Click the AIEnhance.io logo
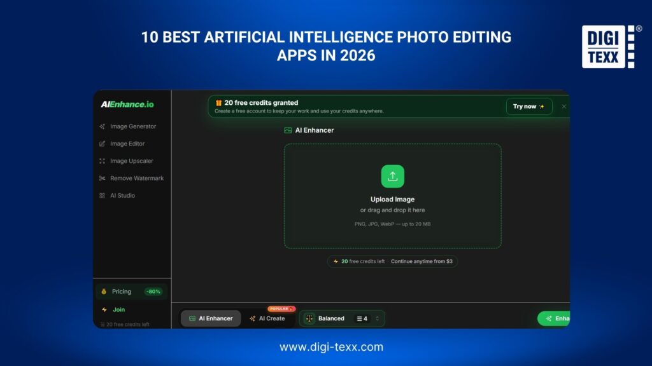 point(127,105)
